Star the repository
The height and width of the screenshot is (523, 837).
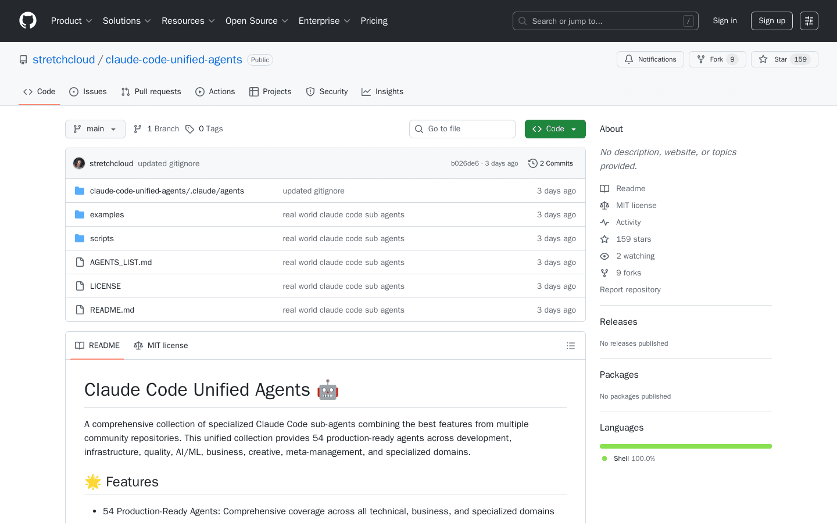click(784, 59)
